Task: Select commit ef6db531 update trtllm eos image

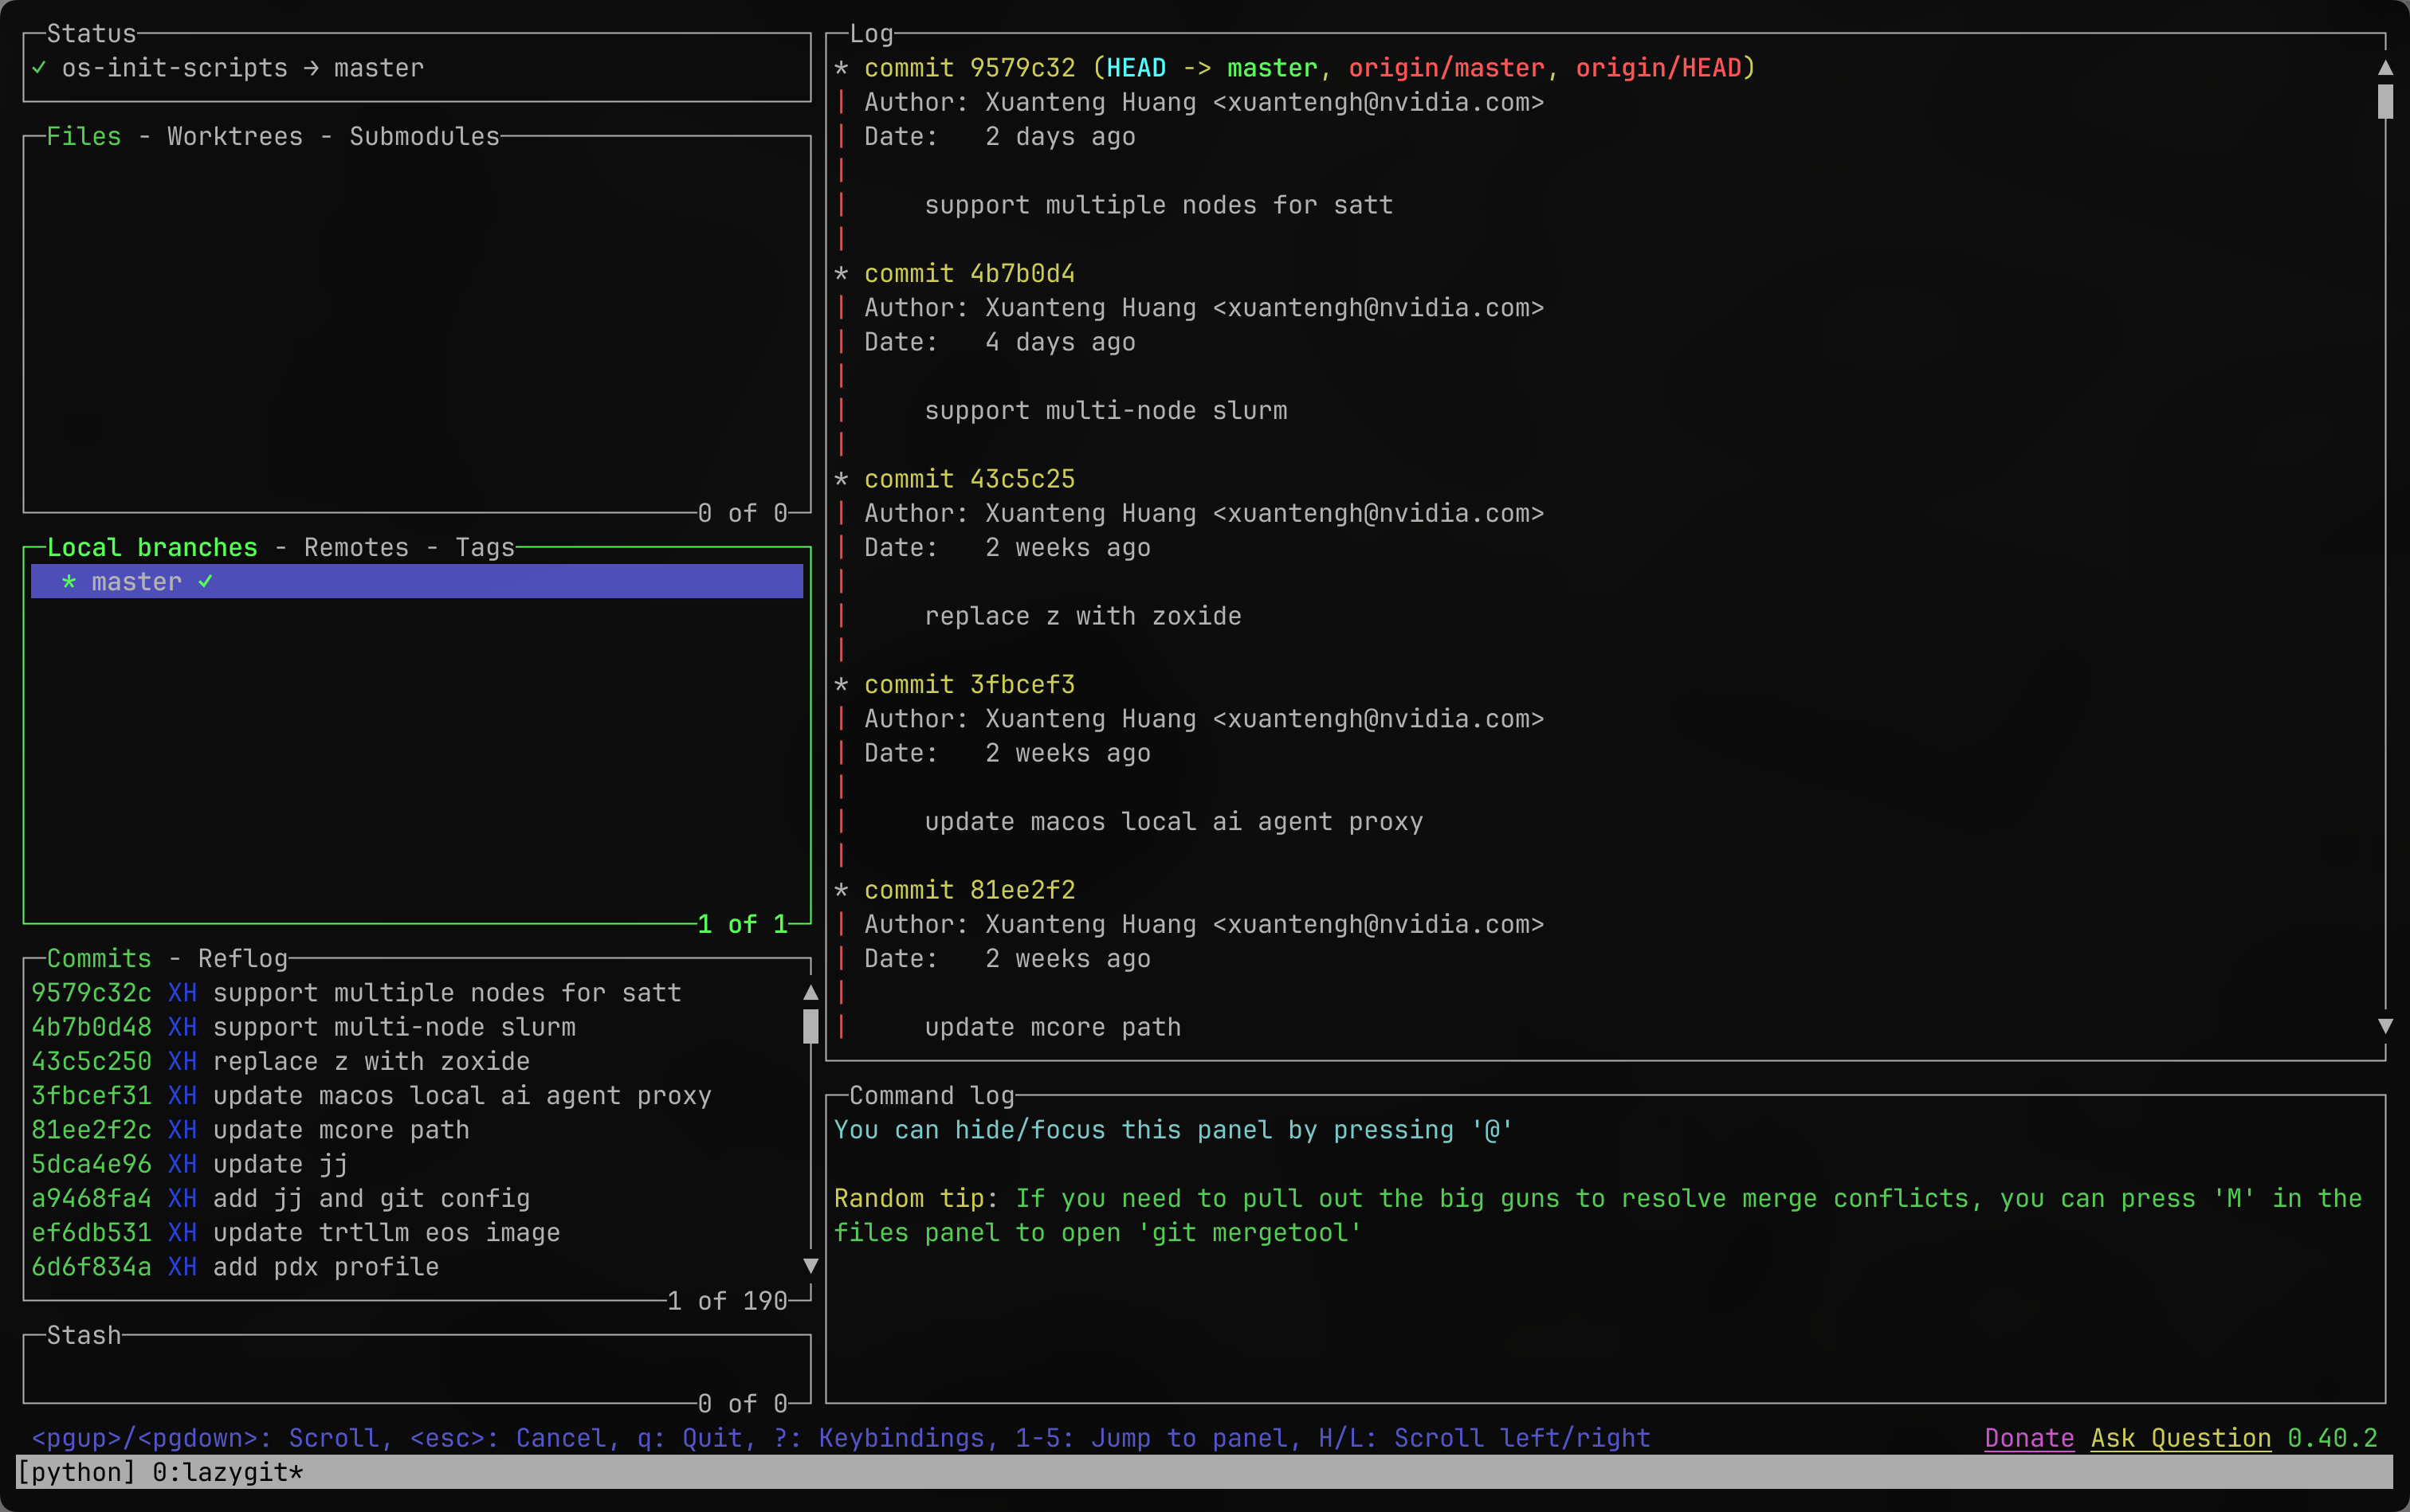Action: click(417, 1232)
